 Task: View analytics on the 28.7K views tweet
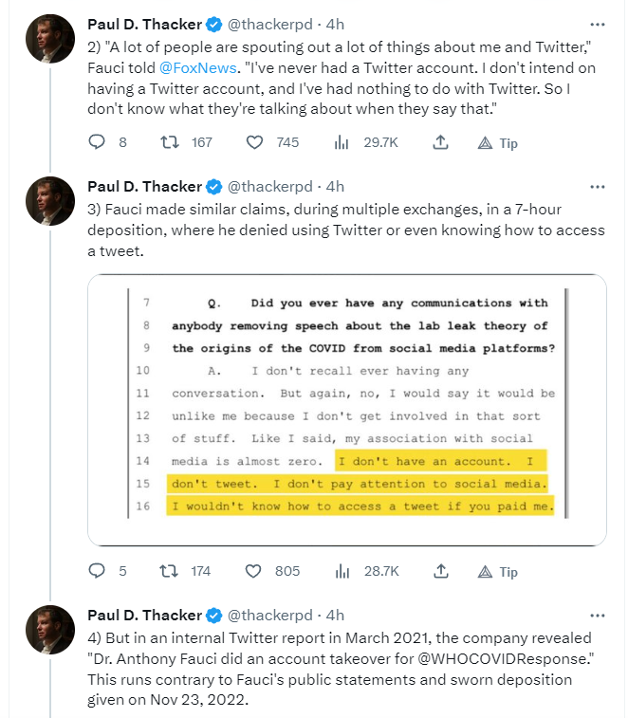340,571
